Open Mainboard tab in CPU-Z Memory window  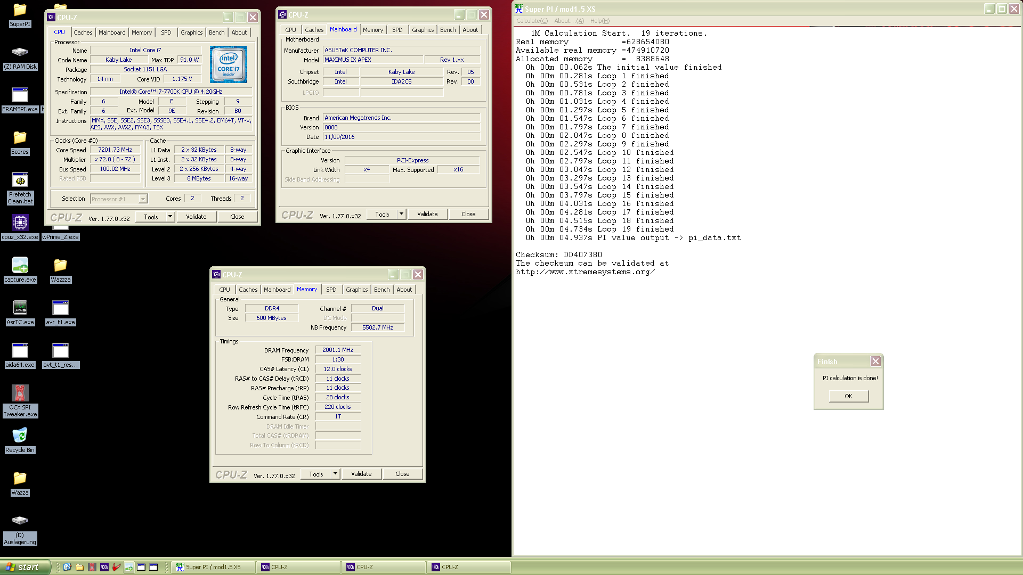[277, 290]
